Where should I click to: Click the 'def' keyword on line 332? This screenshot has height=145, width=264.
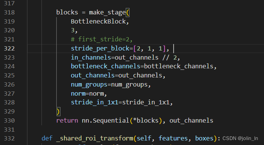coord(47,138)
